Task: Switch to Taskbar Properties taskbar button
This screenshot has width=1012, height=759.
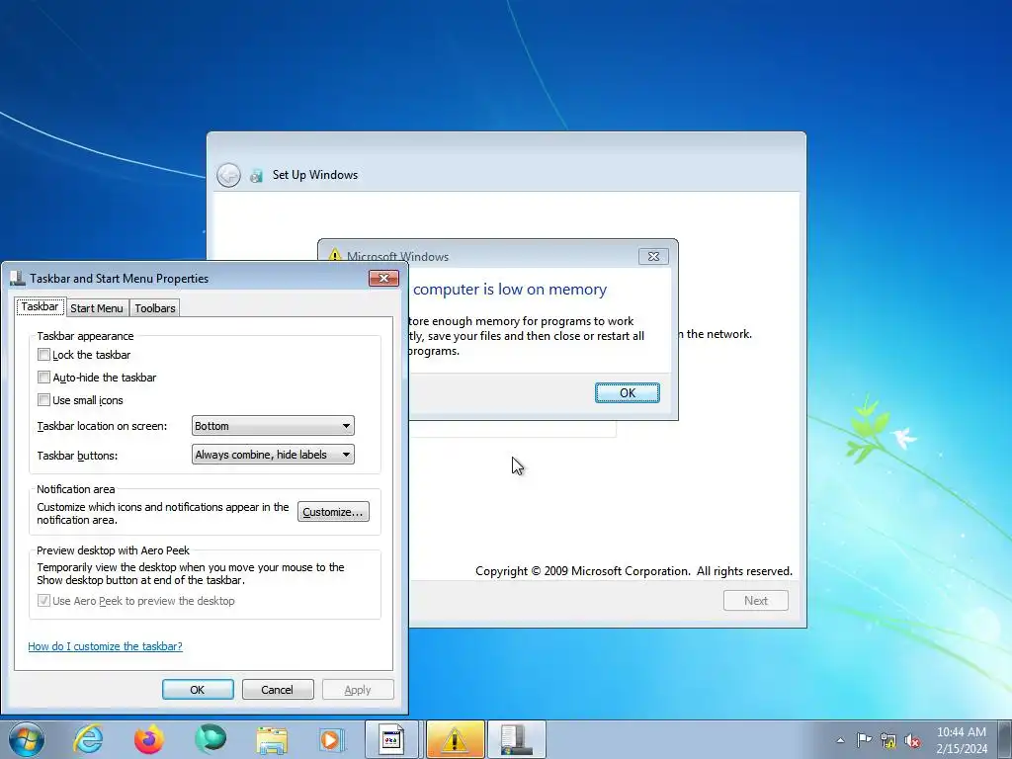Action: 516,739
